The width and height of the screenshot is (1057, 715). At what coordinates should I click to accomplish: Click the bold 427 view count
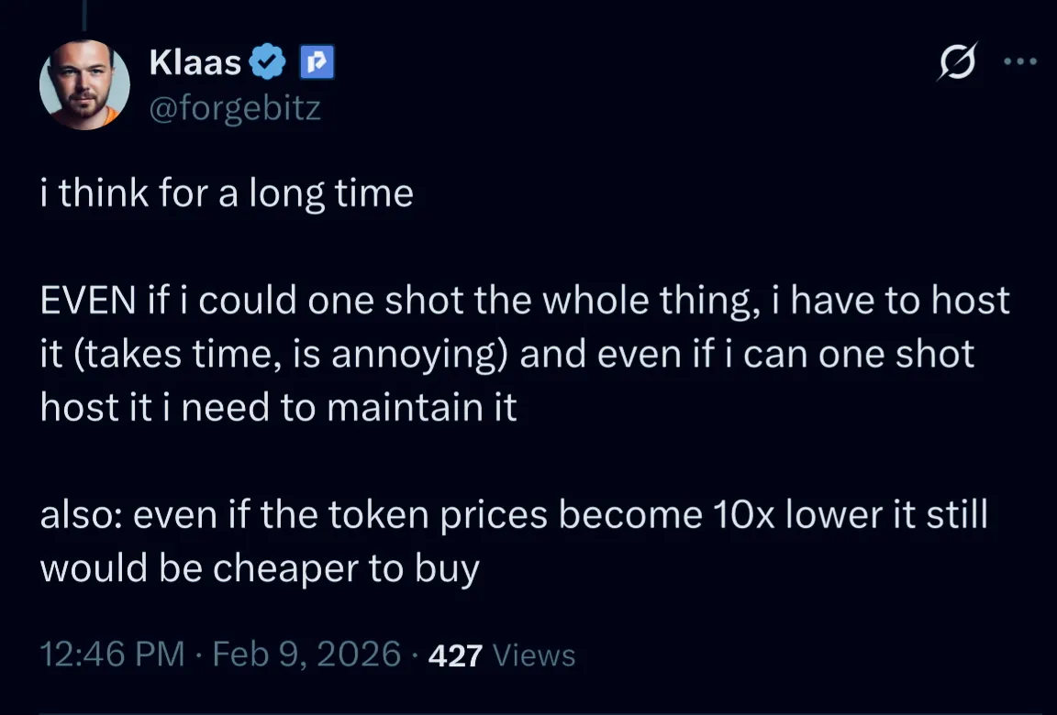(455, 655)
